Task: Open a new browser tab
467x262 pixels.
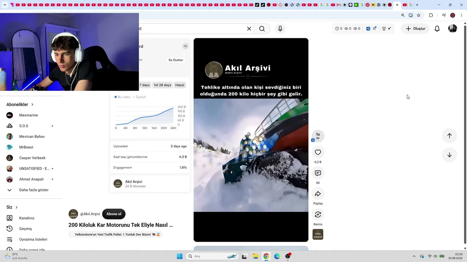Action: (x=417, y=5)
